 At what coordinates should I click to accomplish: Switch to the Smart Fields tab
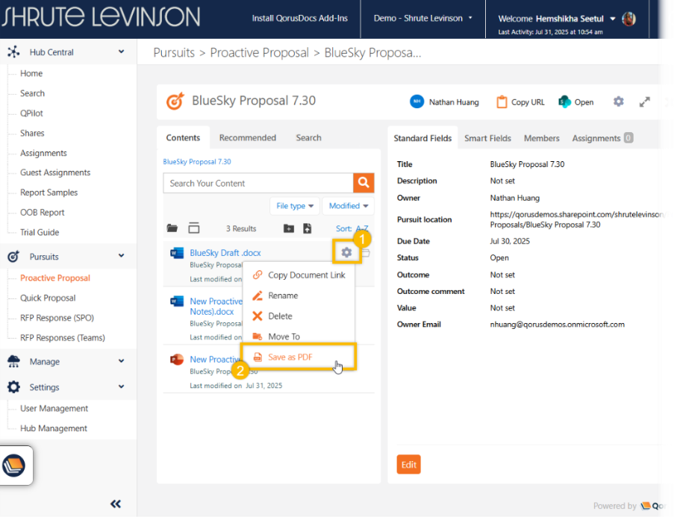(x=487, y=138)
